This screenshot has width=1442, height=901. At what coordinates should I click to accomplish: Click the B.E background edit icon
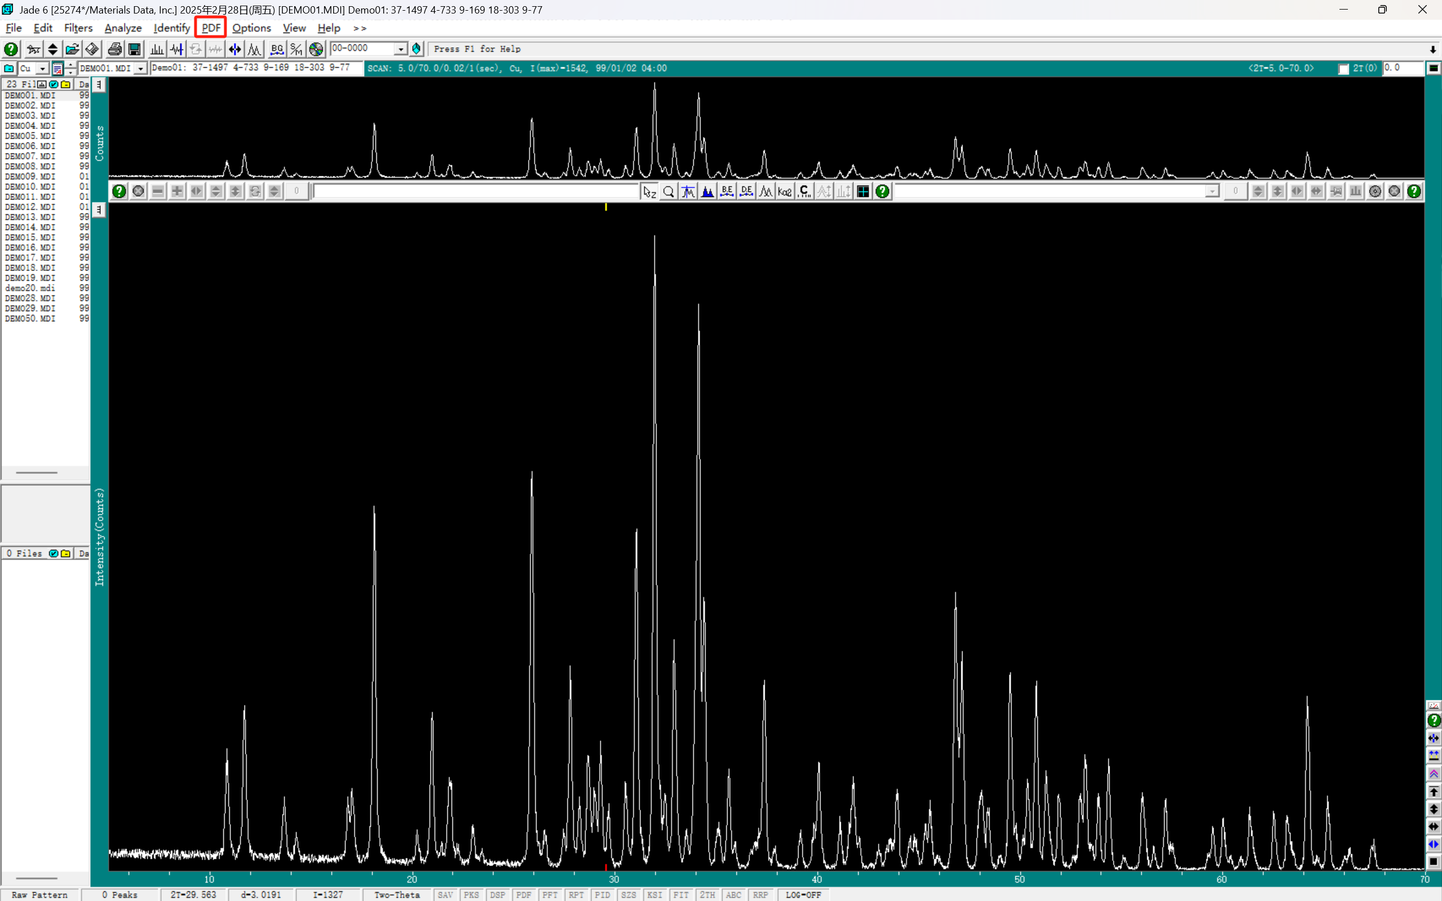coord(727,191)
